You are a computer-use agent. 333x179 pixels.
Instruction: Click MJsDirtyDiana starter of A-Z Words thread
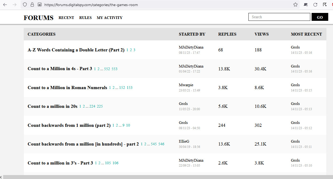pyautogui.click(x=191, y=47)
